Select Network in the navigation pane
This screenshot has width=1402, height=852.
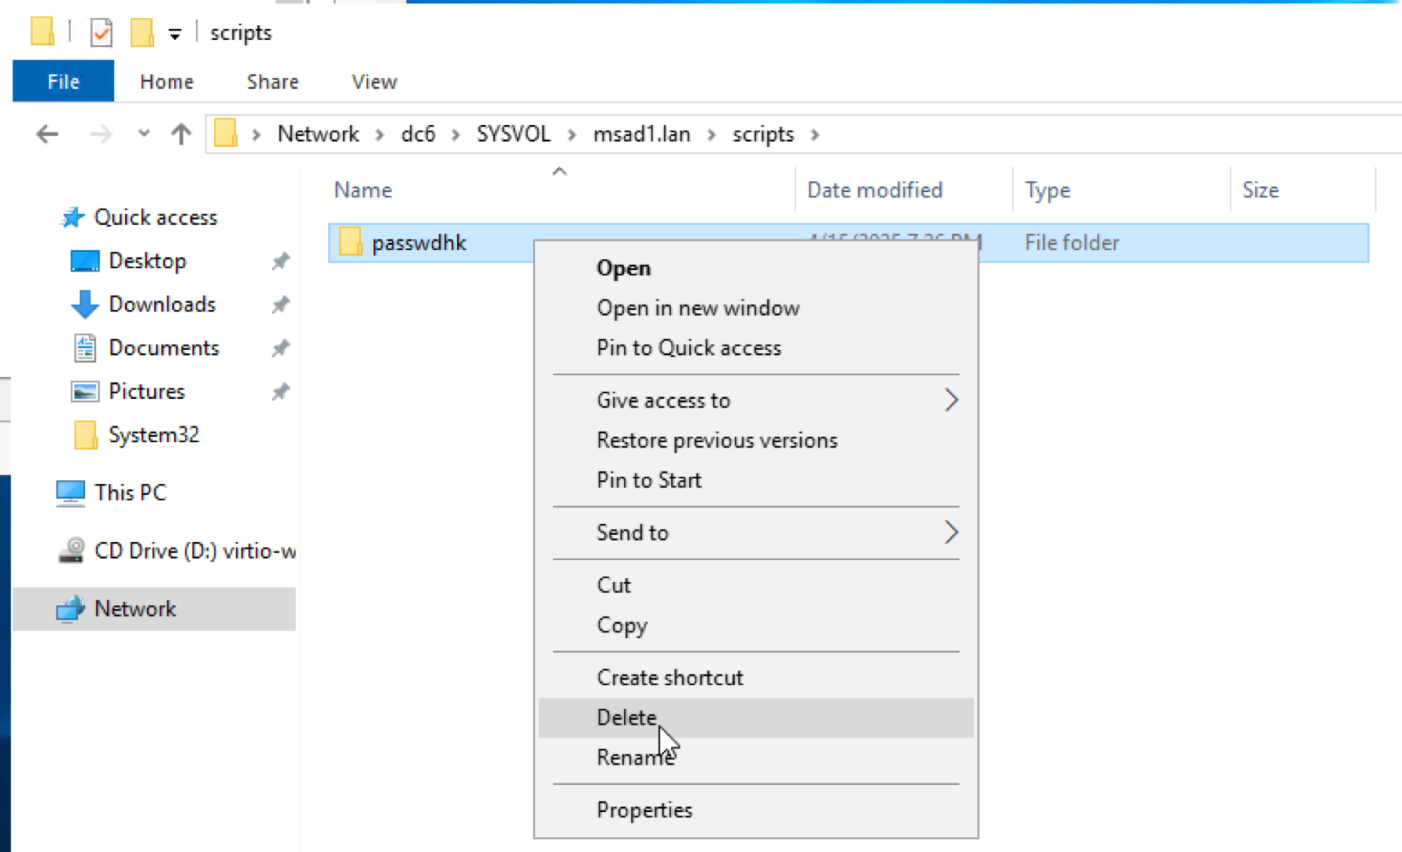(x=135, y=609)
